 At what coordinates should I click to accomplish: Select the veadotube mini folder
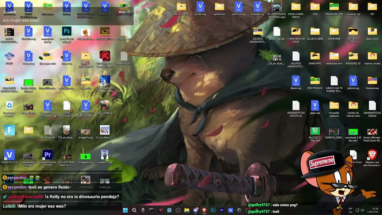(334, 58)
